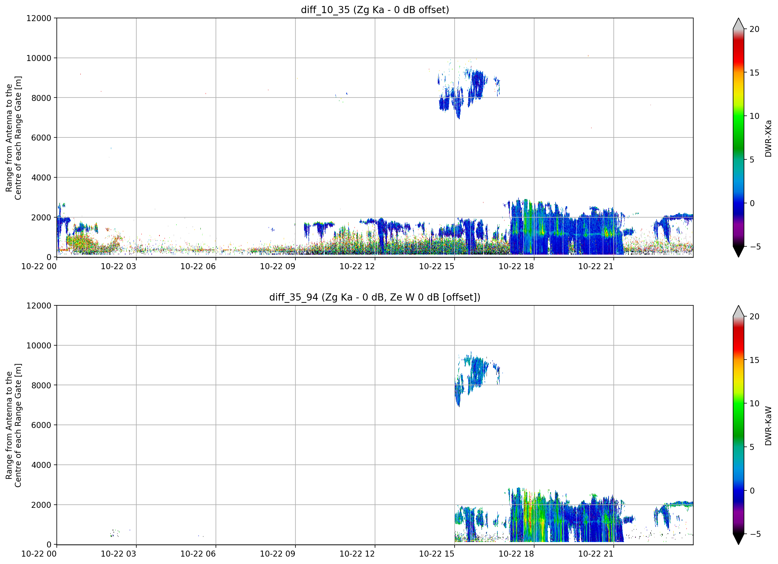The height and width of the screenshot is (564, 778).
Task: Click the DWR-XKa colorbar label
Action: pyautogui.click(x=768, y=138)
